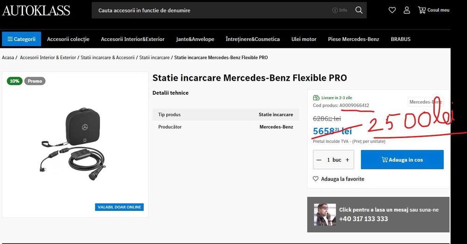Screen dimensions: 467x244
Task: Click the search magnifier icon
Action: (x=359, y=10)
